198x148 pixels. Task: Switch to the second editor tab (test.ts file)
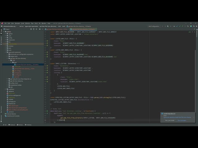pyautogui.click(x=83, y=29)
